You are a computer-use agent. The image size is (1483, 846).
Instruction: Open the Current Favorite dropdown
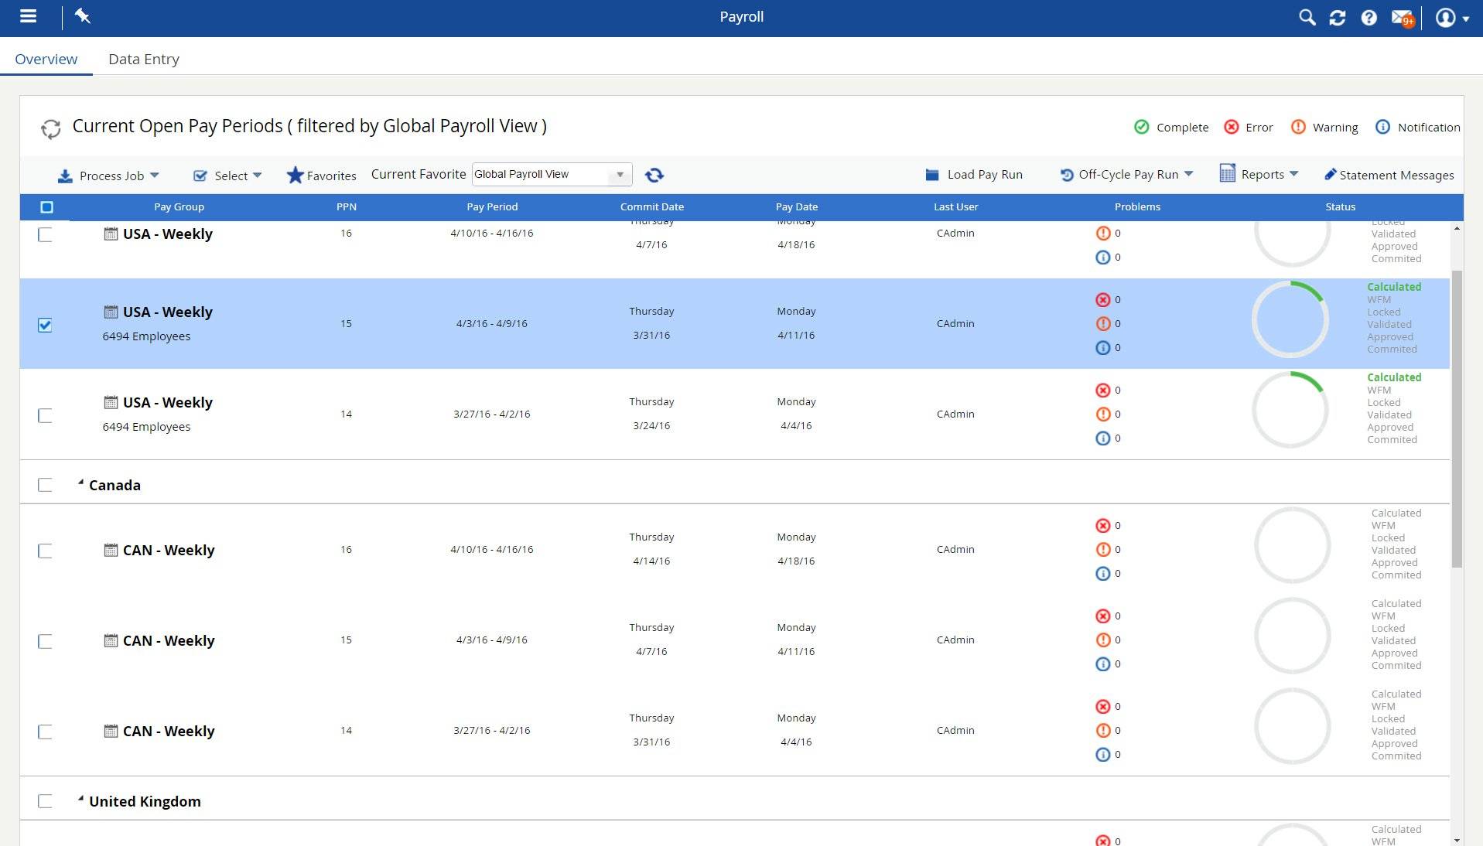click(619, 174)
